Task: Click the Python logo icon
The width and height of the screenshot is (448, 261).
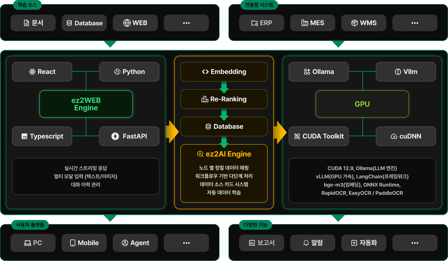Action: tap(117, 72)
